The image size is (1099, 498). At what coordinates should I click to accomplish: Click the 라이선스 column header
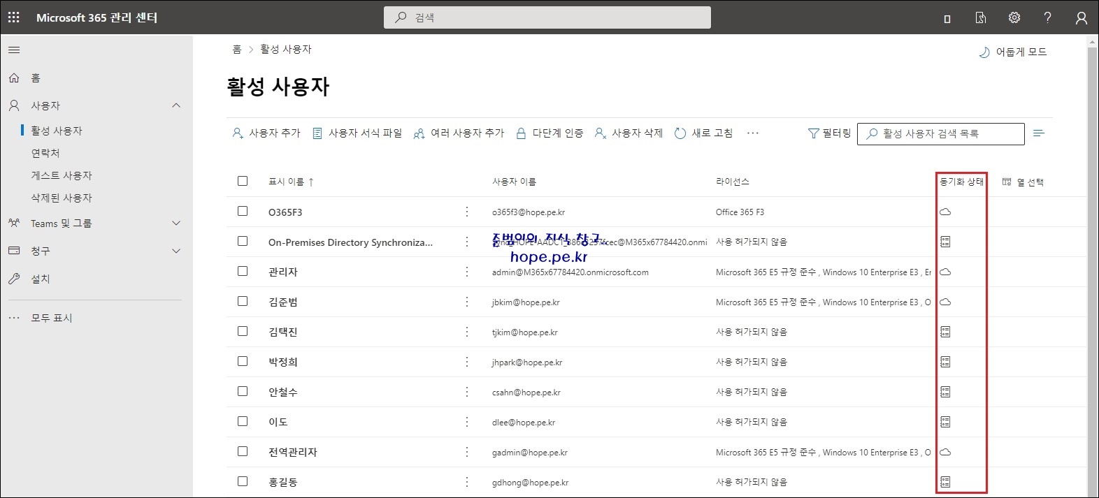tap(733, 182)
